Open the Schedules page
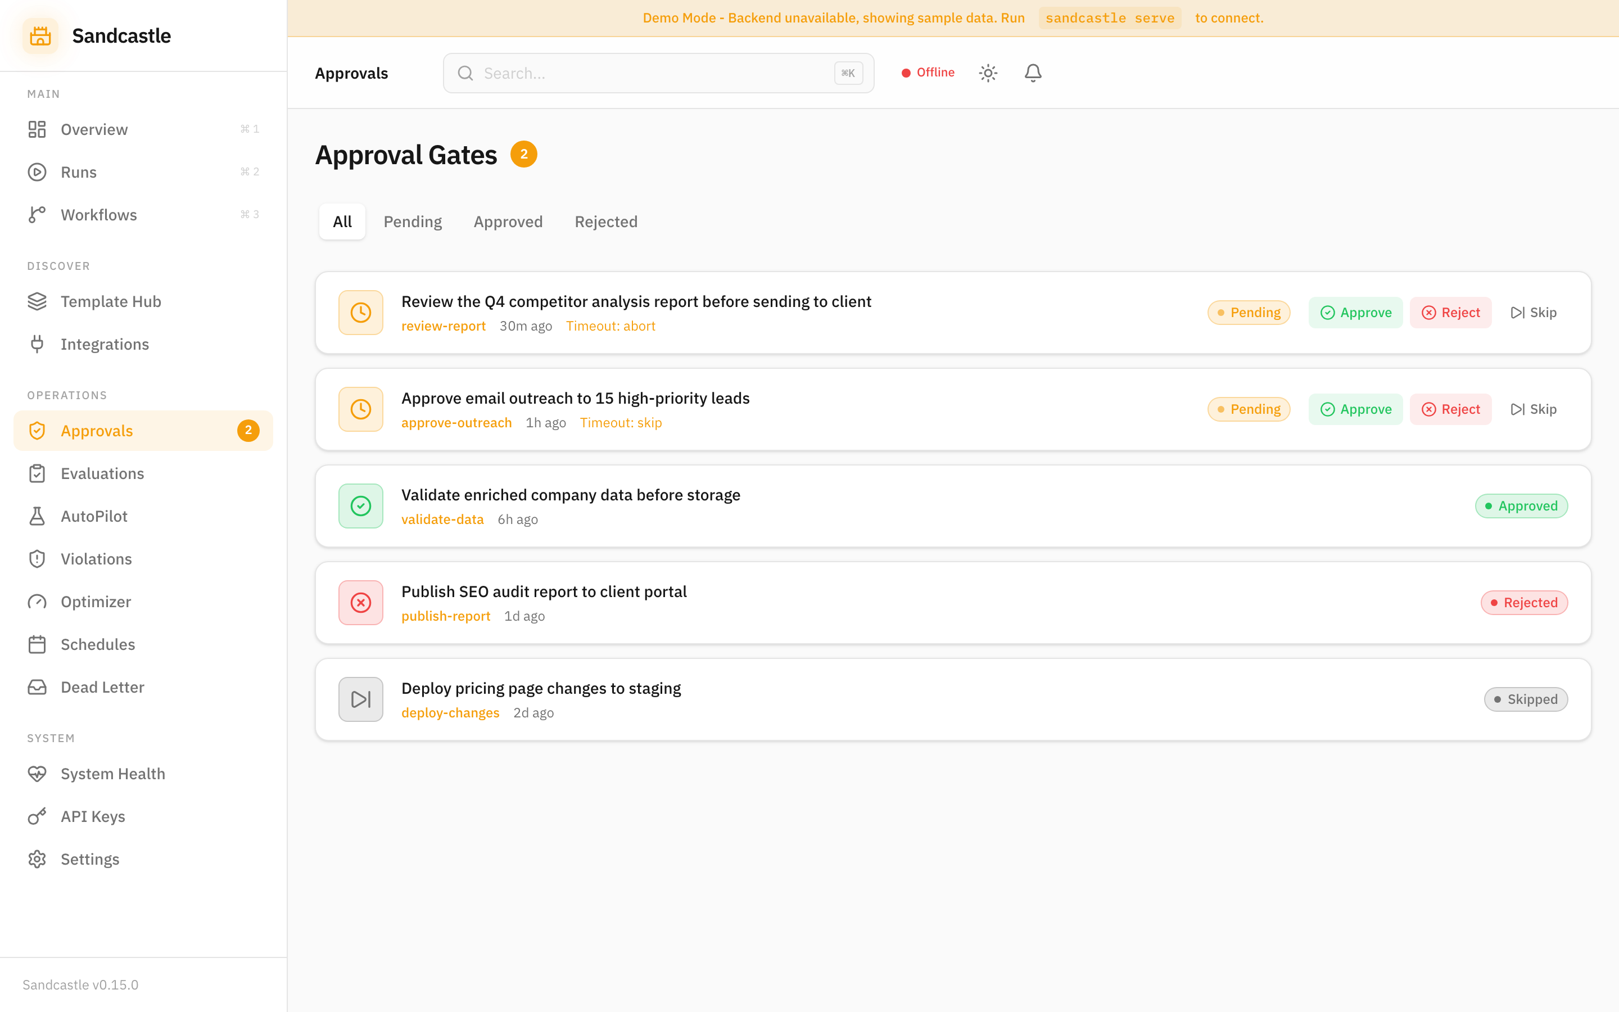1619x1012 pixels. 99,644
